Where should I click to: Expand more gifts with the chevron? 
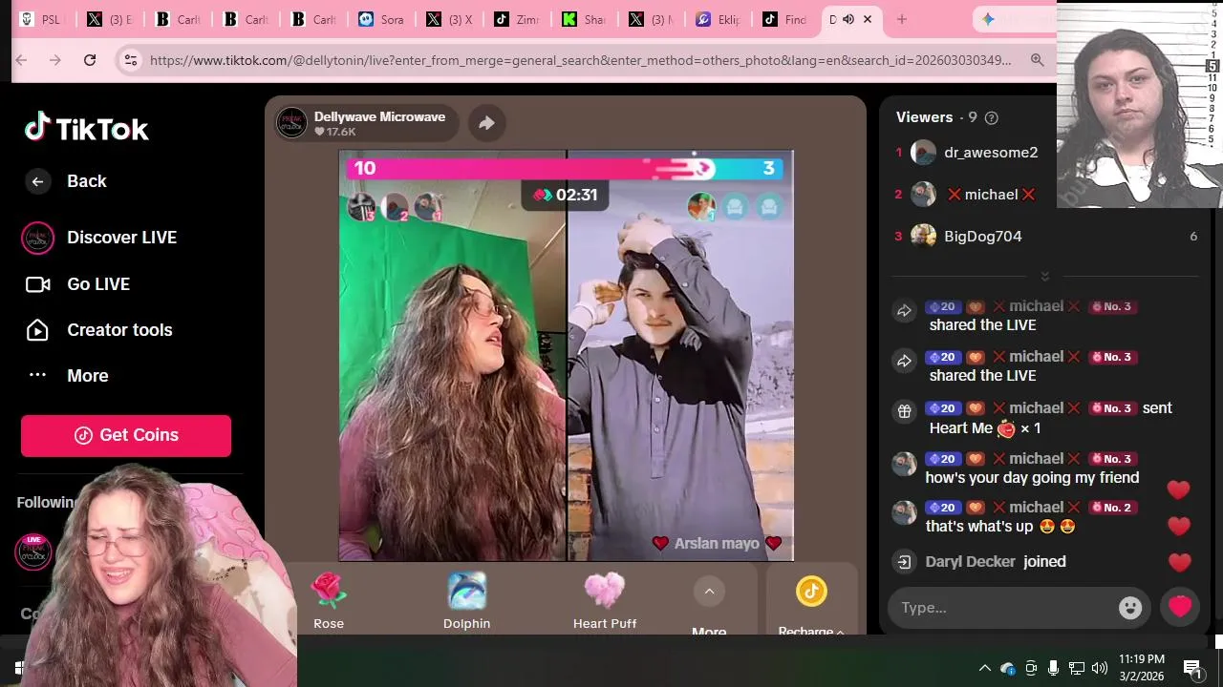tap(709, 592)
